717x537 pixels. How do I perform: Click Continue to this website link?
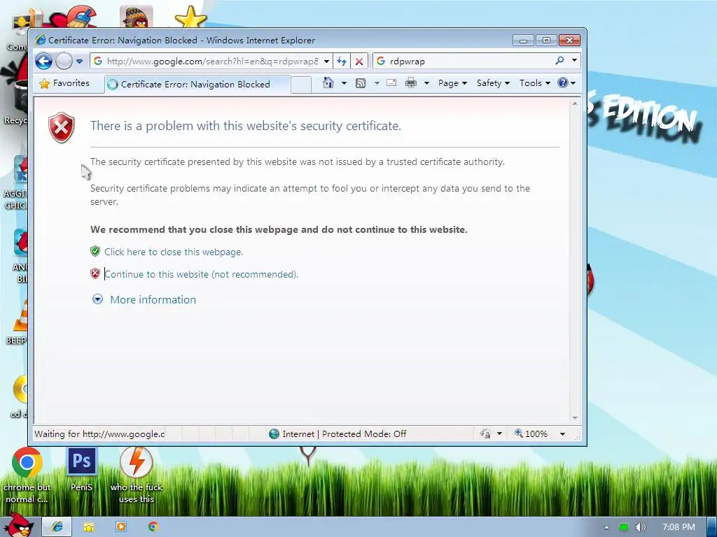201,274
